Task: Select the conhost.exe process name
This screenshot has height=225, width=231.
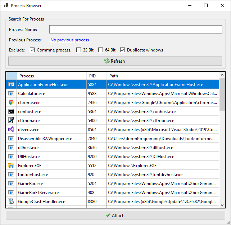Action: point(30,112)
